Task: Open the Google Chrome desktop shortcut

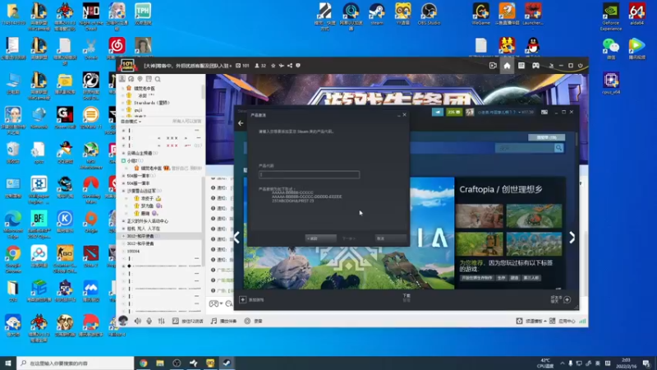Action: [x=13, y=259]
